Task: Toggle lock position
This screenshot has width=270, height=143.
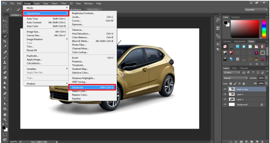Action: click(239, 83)
